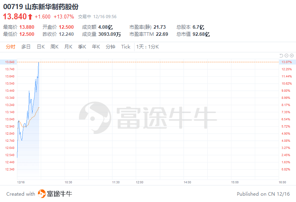This screenshot has width=296, height=202.
Task: Switch to the 年K tab
Action: (96, 47)
